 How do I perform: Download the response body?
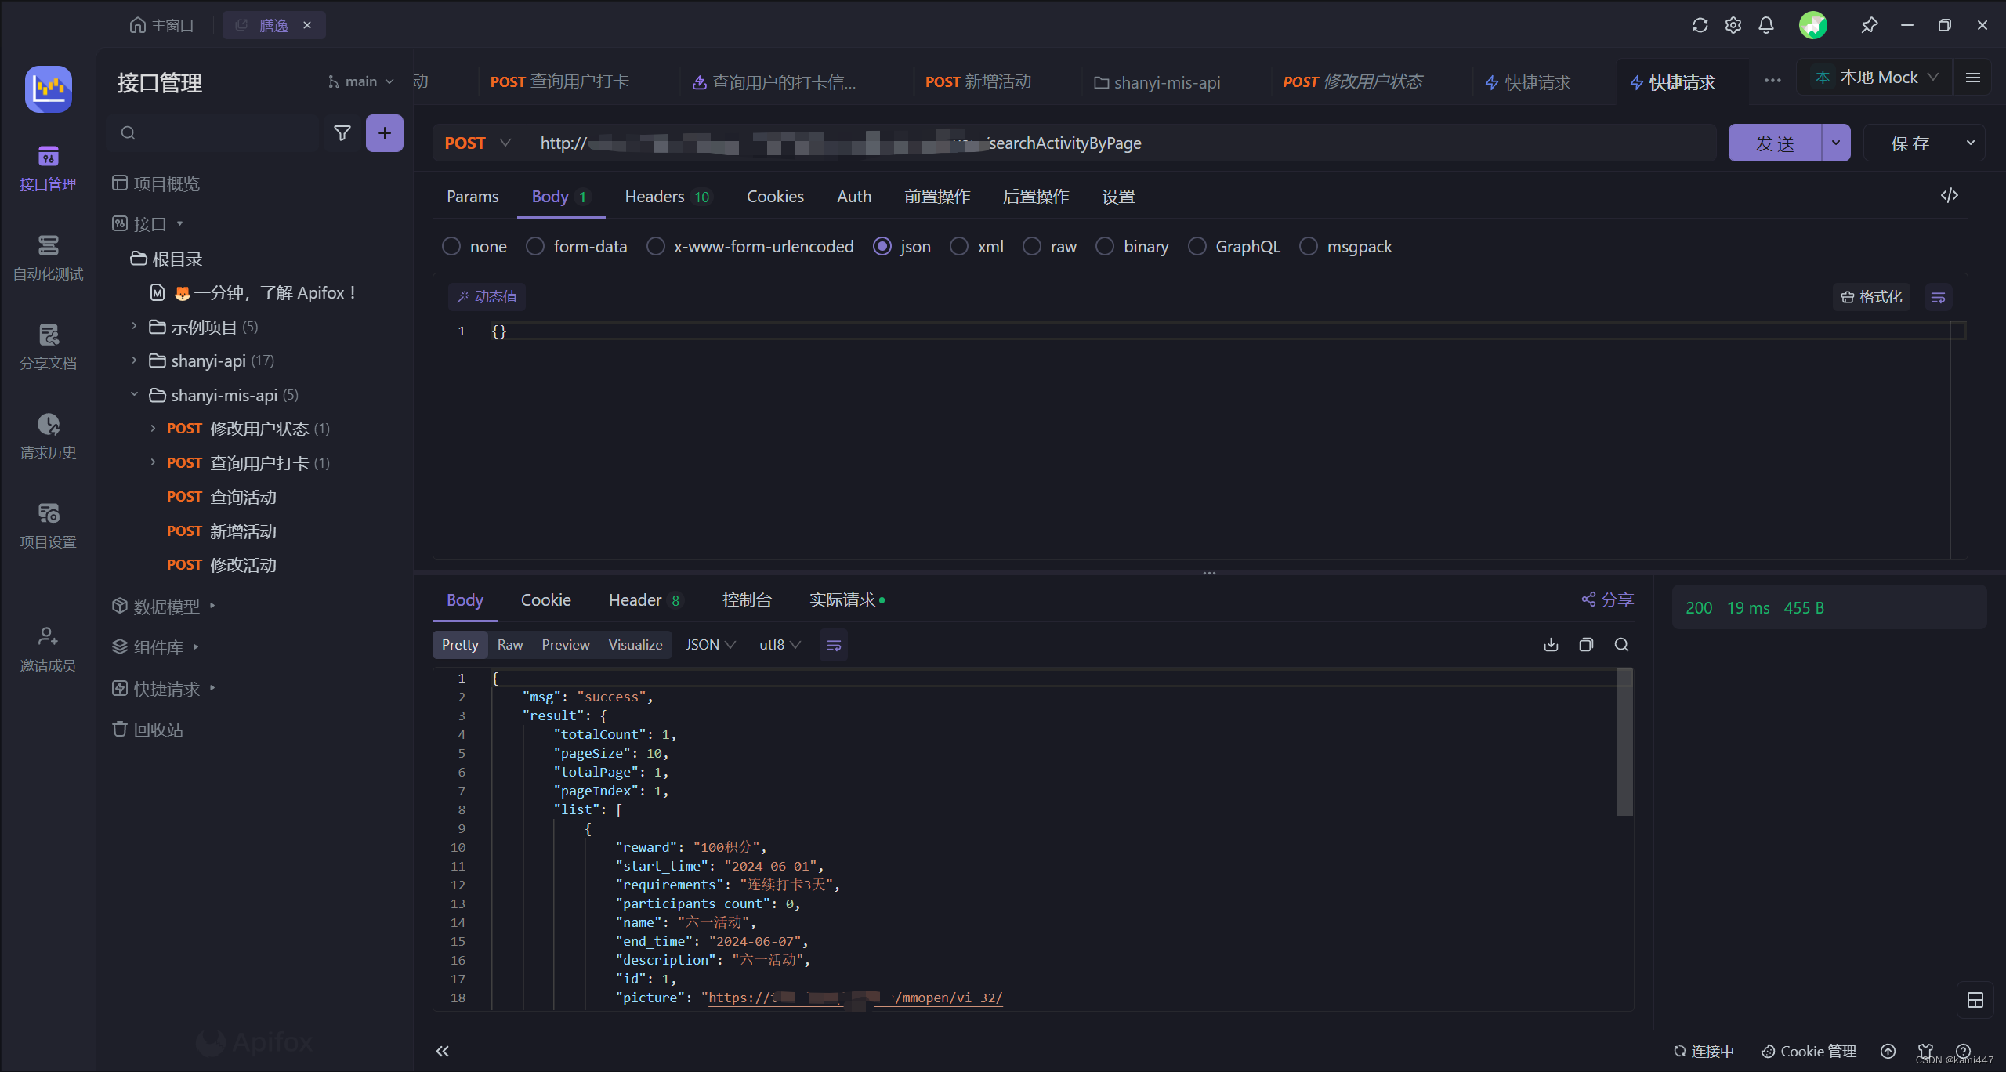point(1550,645)
